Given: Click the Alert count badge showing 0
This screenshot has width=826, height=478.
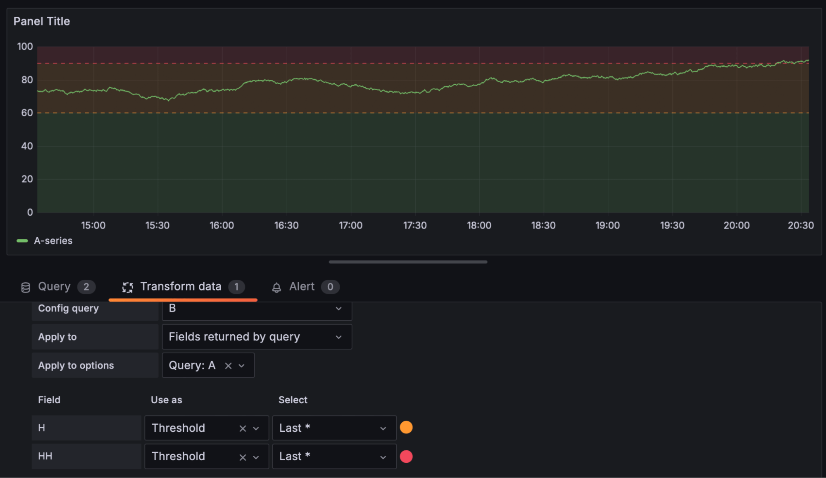Looking at the screenshot, I should [330, 287].
